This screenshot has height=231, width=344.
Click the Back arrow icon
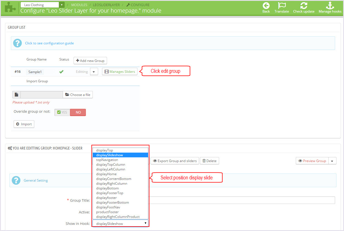[266, 6]
